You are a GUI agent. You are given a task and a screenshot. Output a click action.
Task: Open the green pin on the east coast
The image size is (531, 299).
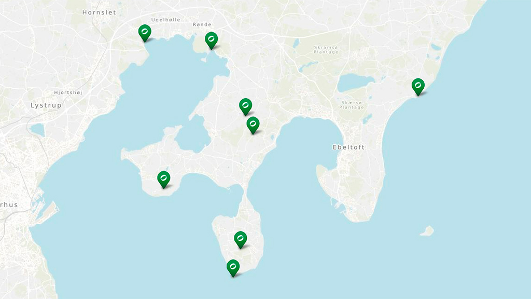pos(418,87)
